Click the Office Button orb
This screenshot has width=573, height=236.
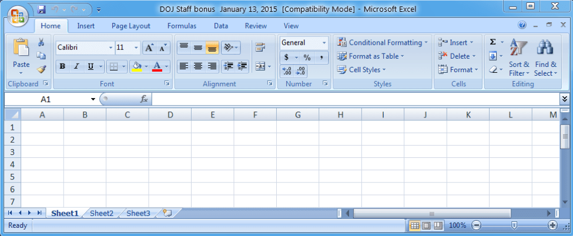coord(19,16)
